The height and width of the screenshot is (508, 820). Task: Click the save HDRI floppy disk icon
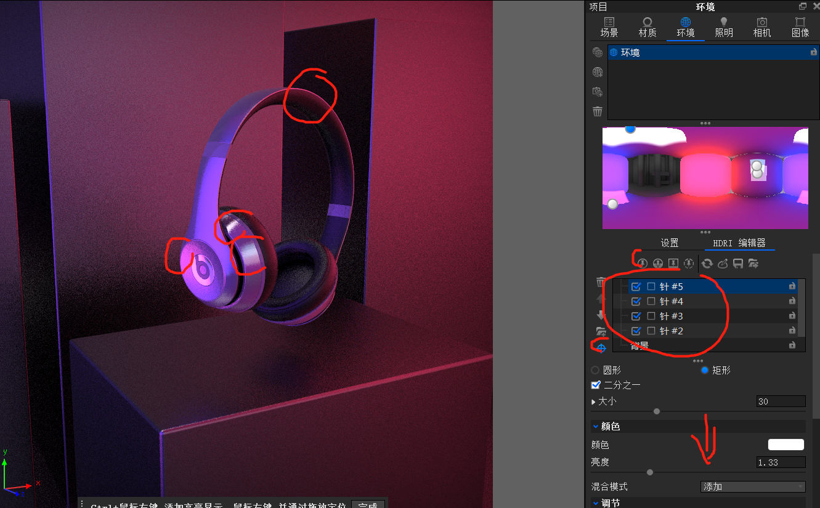click(x=738, y=264)
